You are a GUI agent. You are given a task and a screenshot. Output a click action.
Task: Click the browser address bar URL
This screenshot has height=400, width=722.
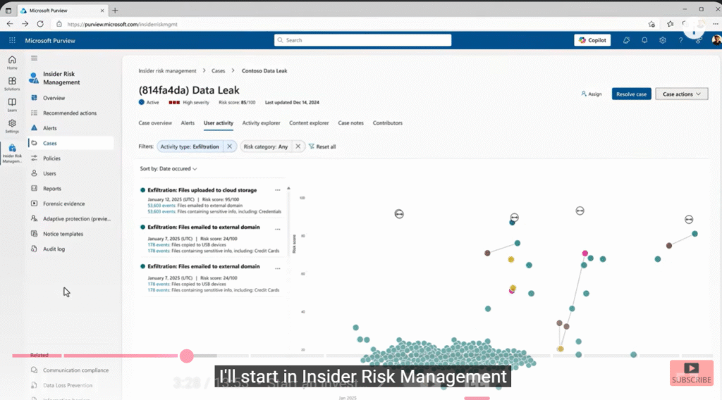click(122, 25)
